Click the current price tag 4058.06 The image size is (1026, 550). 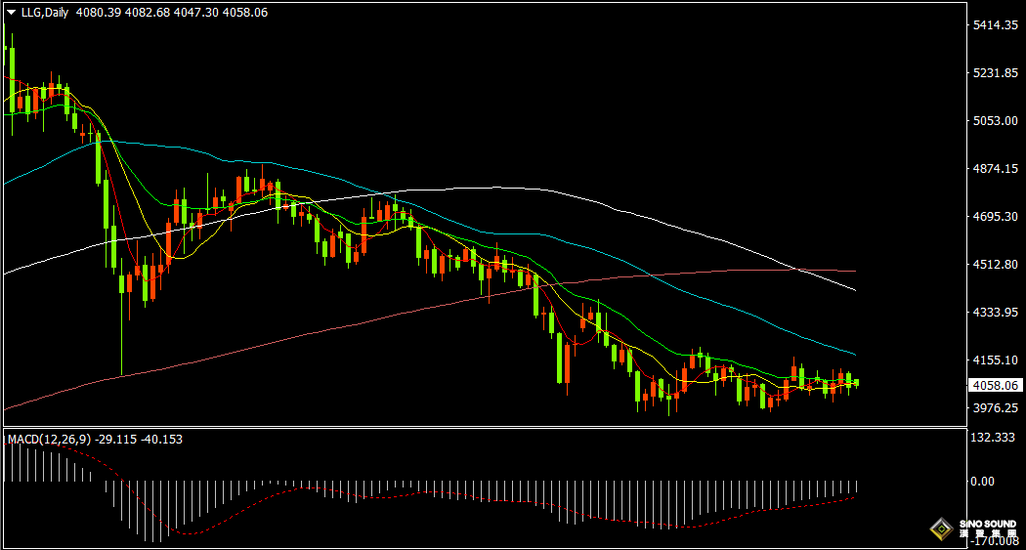[996, 385]
